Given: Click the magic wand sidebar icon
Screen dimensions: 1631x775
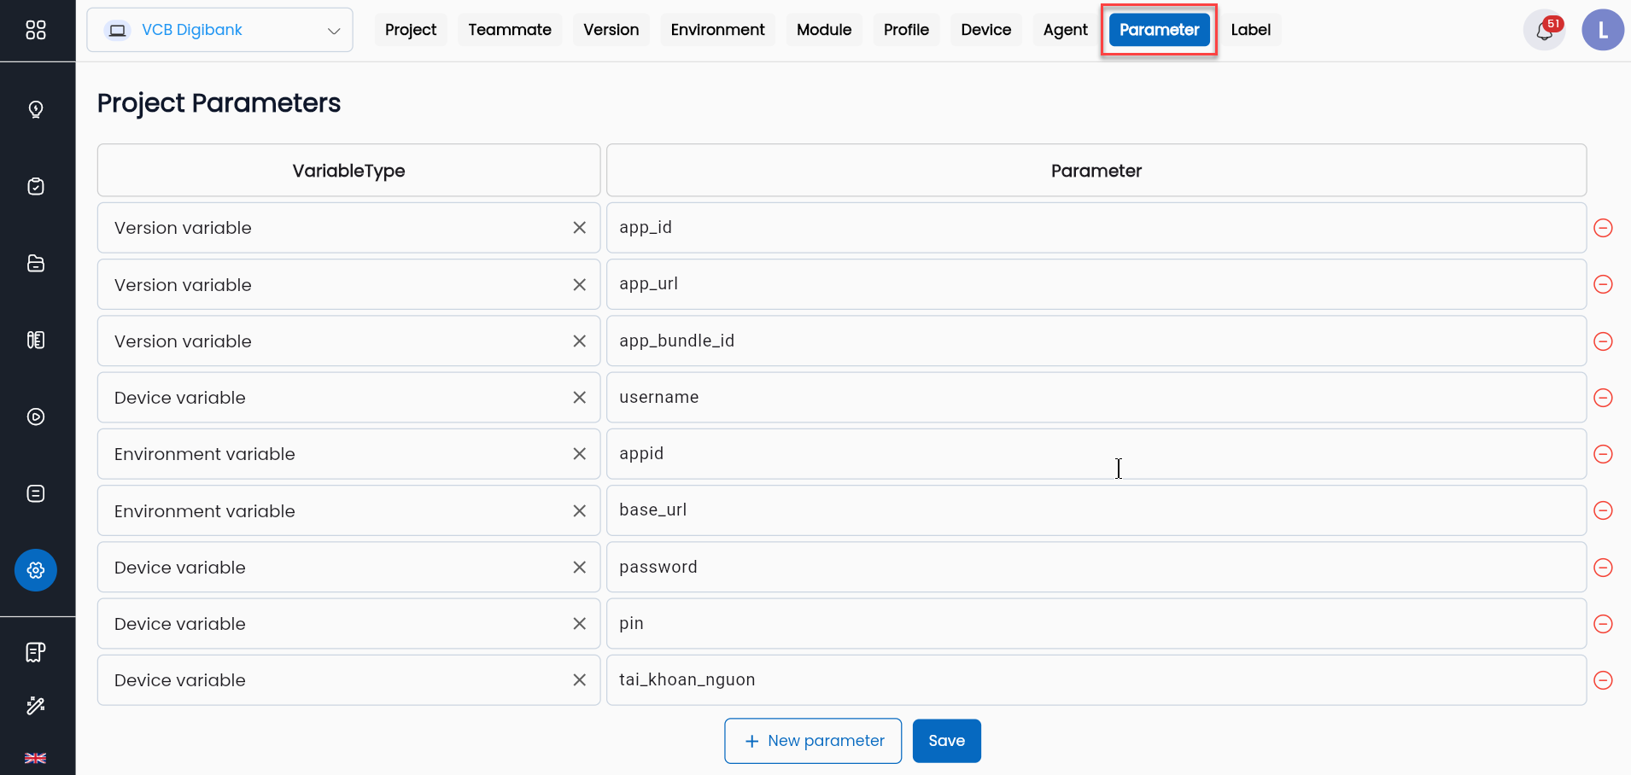Looking at the screenshot, I should tap(36, 706).
